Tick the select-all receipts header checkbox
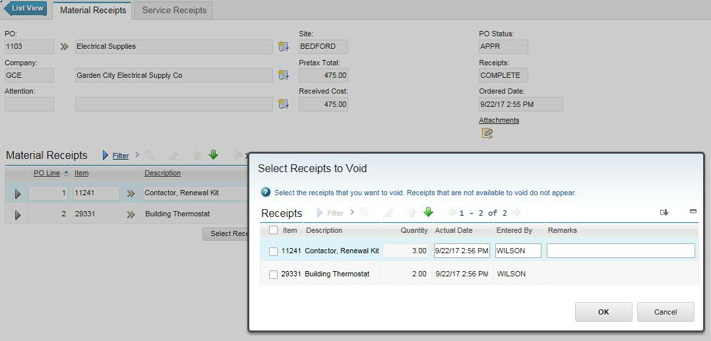The image size is (711, 341). (x=273, y=231)
